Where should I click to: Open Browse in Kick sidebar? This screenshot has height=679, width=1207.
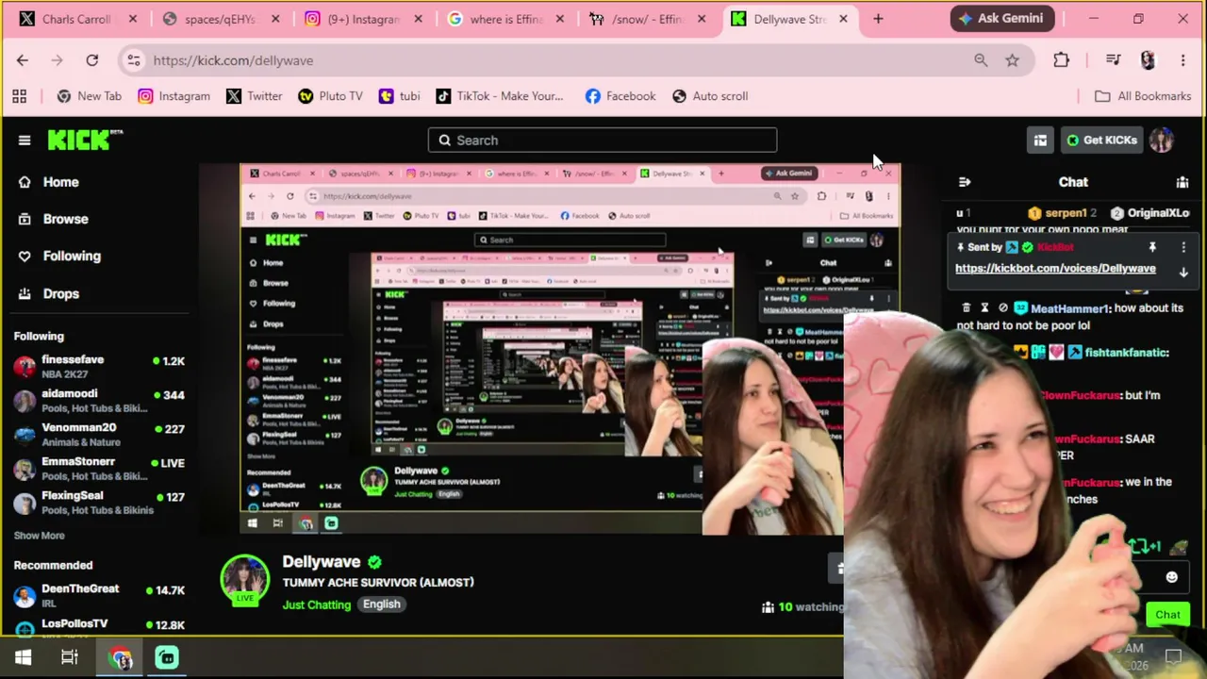[53, 219]
